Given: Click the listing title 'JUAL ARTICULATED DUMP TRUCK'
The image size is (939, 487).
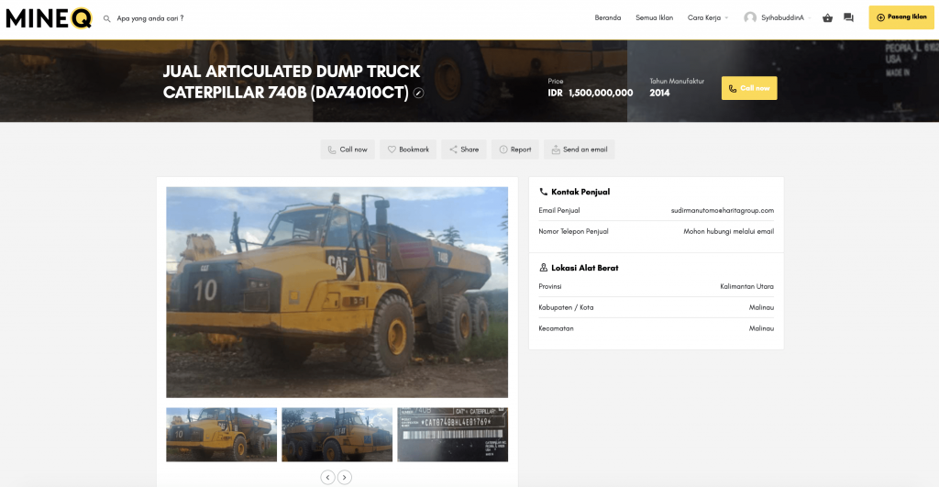Looking at the screenshot, I should [x=292, y=72].
